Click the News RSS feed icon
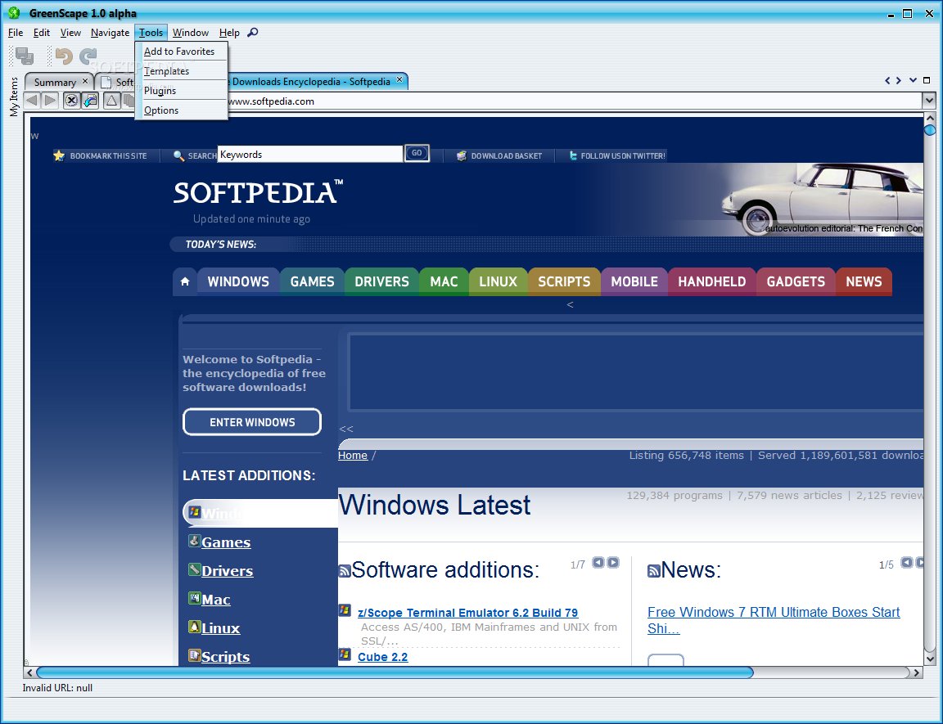This screenshot has height=724, width=943. [x=654, y=571]
